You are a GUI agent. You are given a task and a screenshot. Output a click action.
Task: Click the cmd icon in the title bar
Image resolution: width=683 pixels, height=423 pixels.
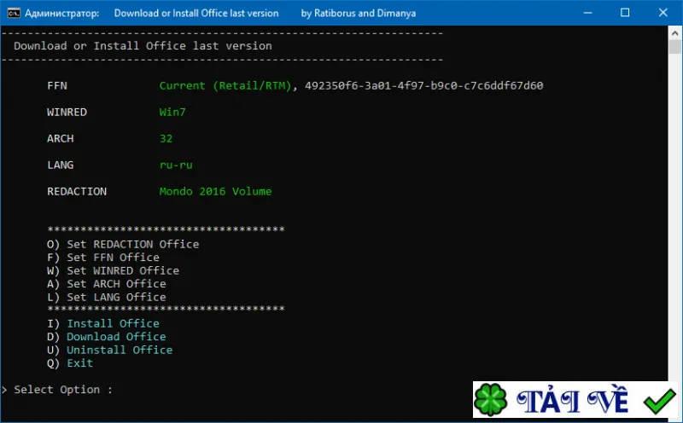(14, 13)
